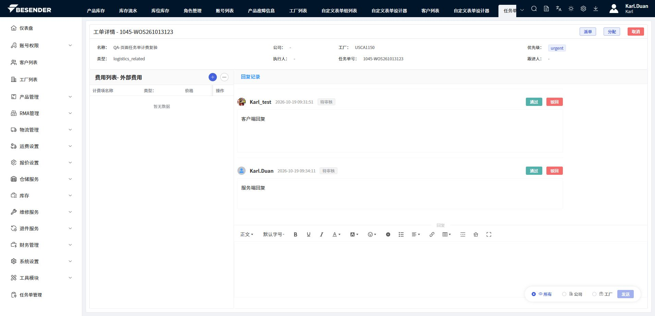Switch to the 角色管理 tab
The width and height of the screenshot is (655, 316).
[x=193, y=11]
